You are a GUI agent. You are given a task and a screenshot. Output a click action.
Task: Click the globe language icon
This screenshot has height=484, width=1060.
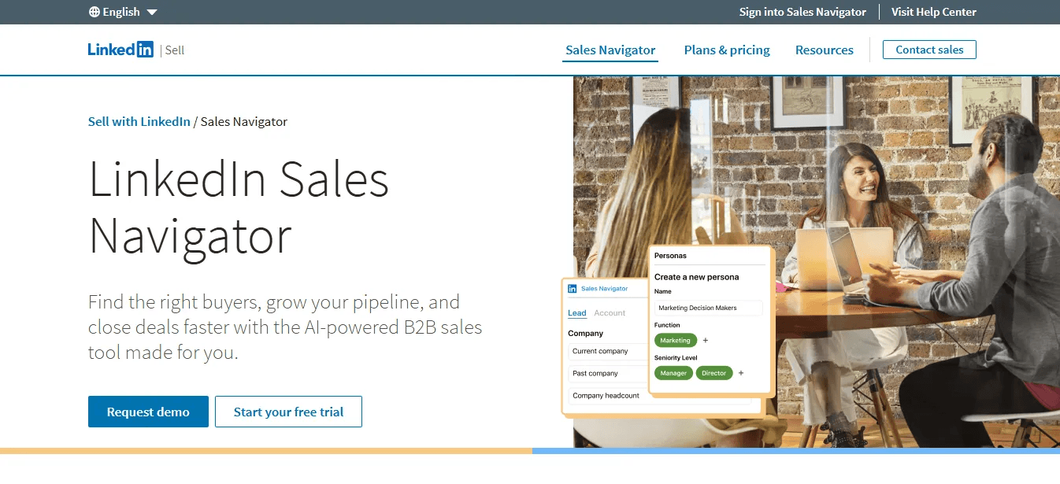click(x=95, y=12)
